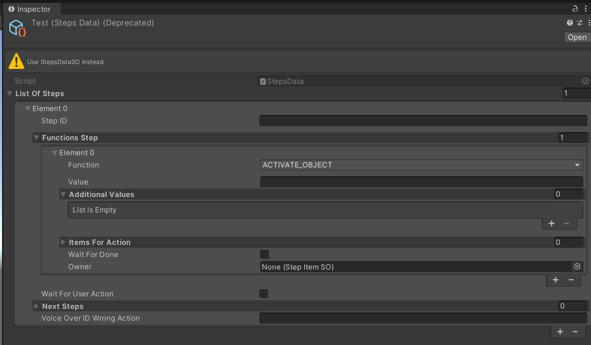This screenshot has width=591, height=345.
Task: Click the Open button
Action: point(577,37)
